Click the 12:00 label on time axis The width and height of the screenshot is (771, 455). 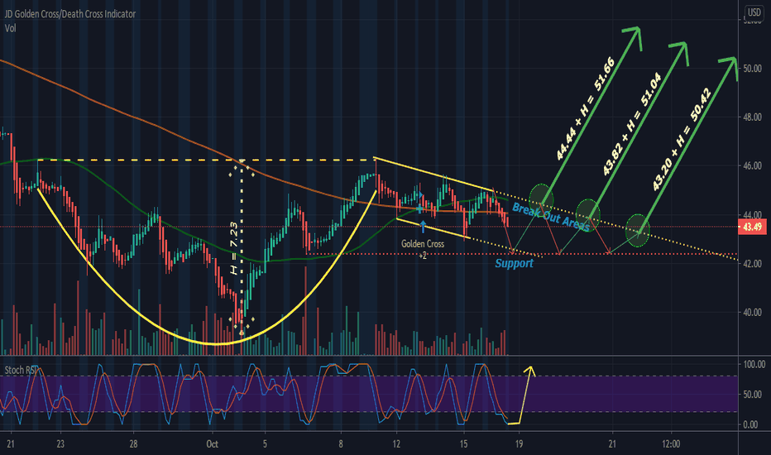click(x=671, y=444)
